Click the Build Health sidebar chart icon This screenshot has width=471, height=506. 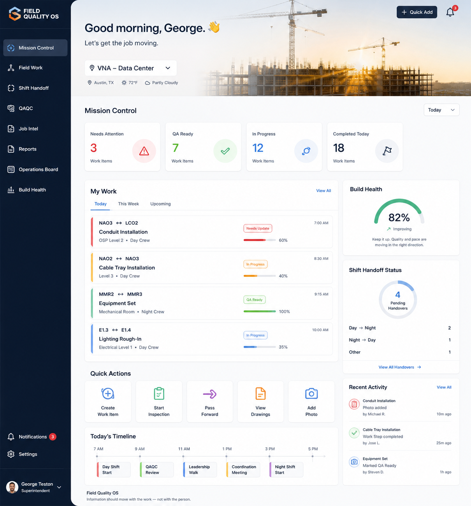click(11, 190)
